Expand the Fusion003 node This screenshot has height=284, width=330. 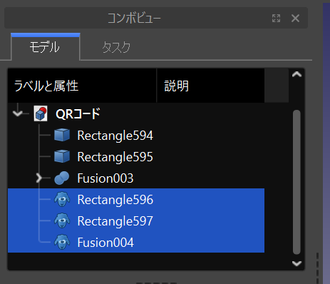pyautogui.click(x=38, y=178)
